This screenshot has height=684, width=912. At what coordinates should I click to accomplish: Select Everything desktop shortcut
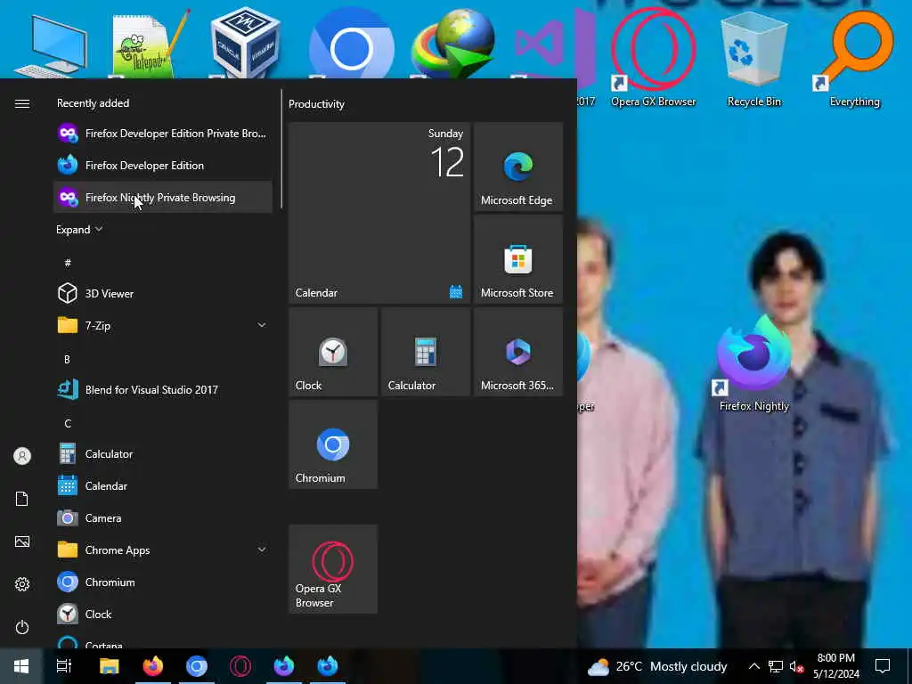pos(854,58)
